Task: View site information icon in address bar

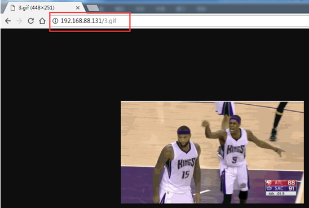Action: 55,21
